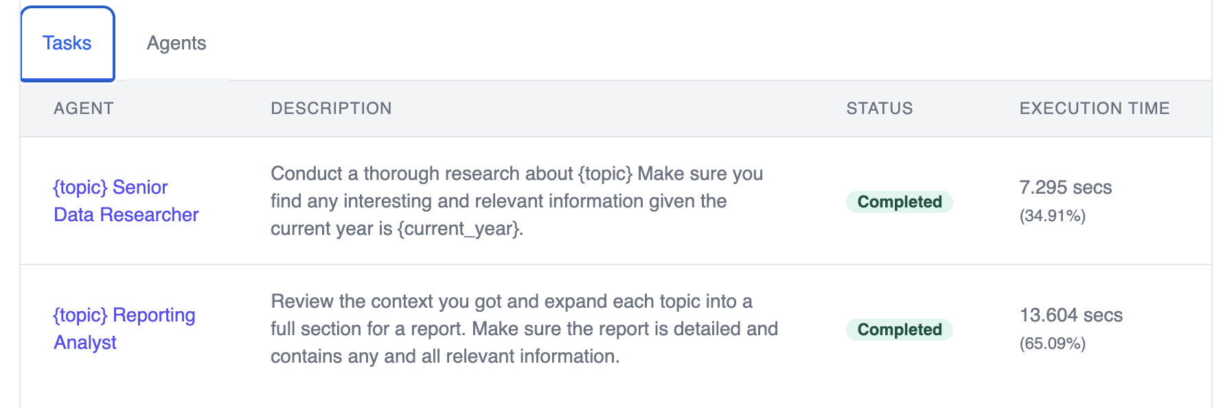This screenshot has width=1221, height=408.
Task: Click the "contains any and all relevant information" line
Action: point(445,356)
